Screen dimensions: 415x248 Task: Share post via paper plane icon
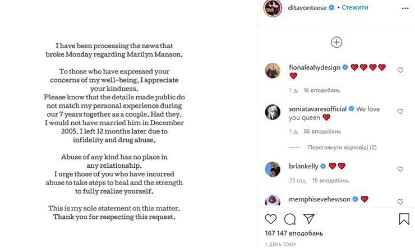tap(309, 219)
